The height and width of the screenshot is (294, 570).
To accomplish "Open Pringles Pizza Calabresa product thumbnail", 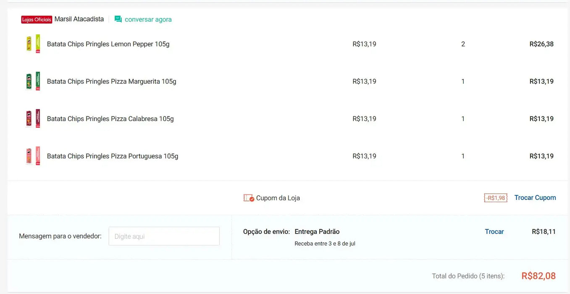I will pos(33,118).
